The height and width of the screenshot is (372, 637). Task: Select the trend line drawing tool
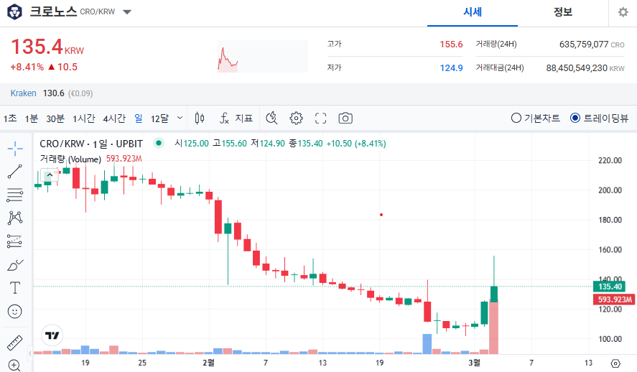pos(15,172)
